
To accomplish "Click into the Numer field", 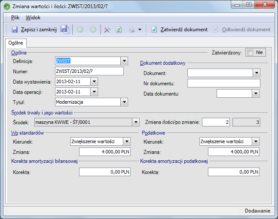I will click(x=89, y=71).
